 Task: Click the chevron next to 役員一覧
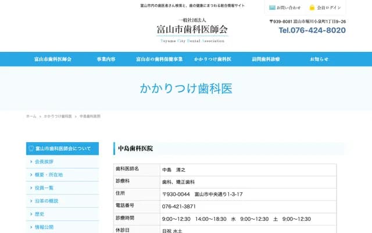[31, 188]
